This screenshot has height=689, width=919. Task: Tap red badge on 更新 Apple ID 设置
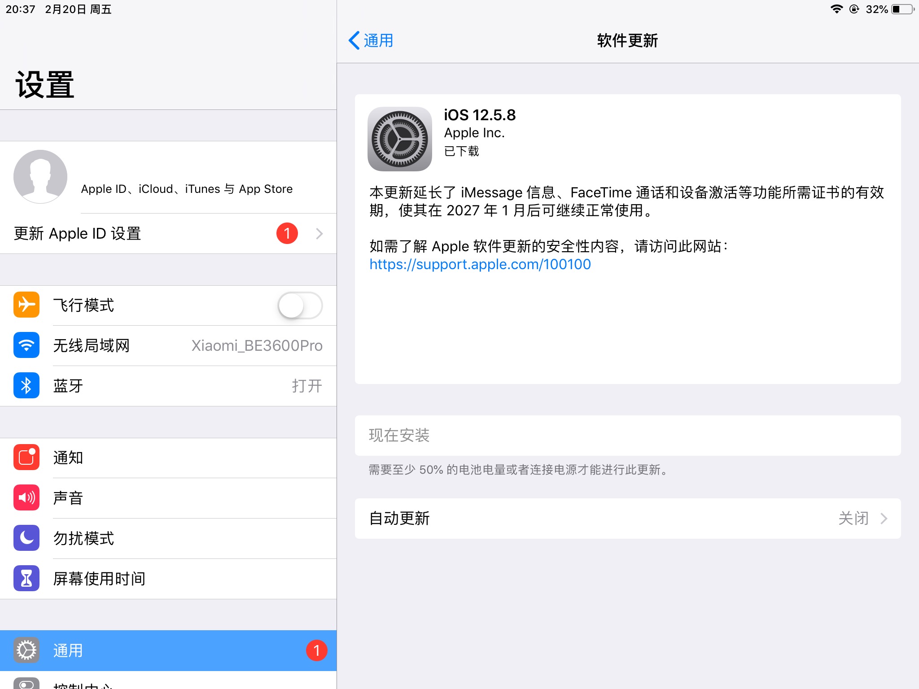click(287, 234)
